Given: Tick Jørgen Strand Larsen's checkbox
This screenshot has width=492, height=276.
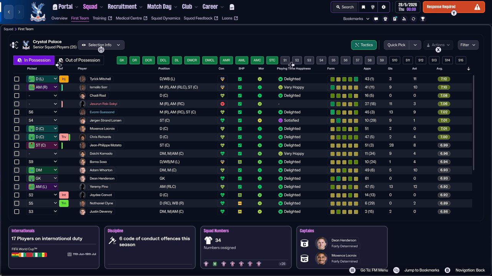Looking at the screenshot, I should 17,120.
